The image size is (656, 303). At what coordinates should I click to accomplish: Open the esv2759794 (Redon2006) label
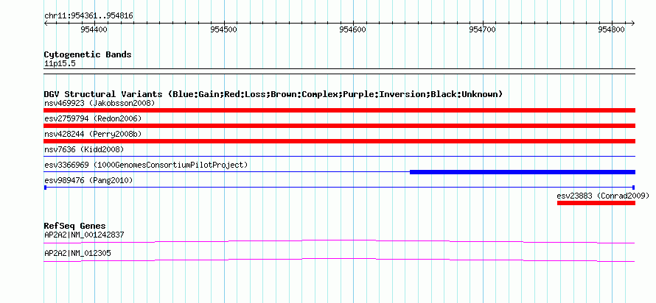[93, 118]
